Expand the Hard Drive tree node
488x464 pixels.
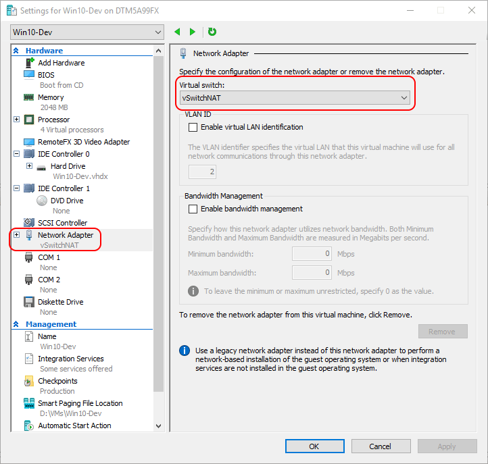(x=29, y=165)
